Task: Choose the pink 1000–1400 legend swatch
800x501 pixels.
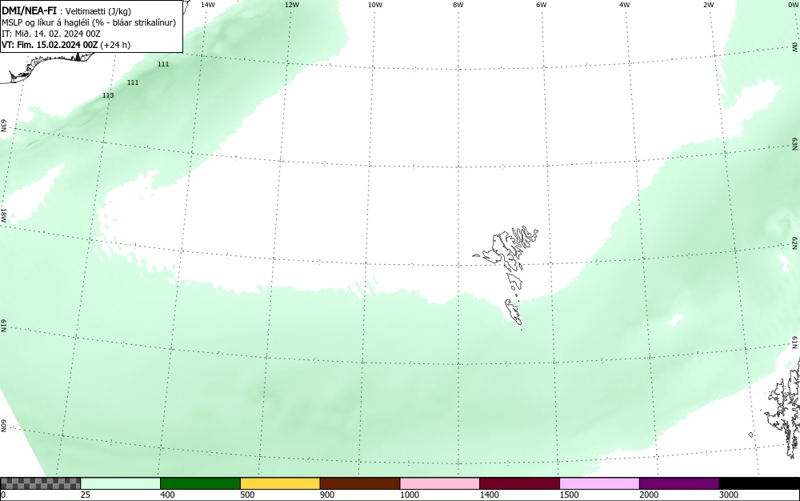Action: (440, 483)
